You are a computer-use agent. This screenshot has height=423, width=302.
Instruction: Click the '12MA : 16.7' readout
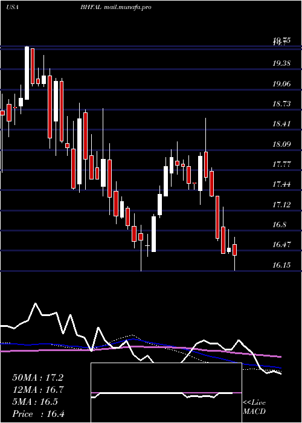point(37,390)
